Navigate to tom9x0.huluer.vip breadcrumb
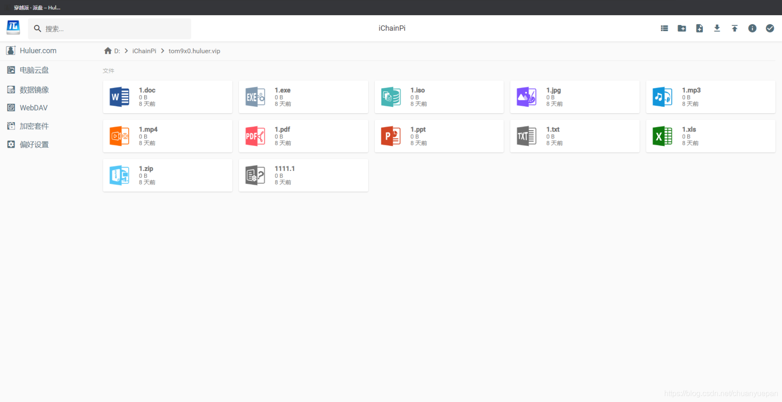 (x=194, y=51)
